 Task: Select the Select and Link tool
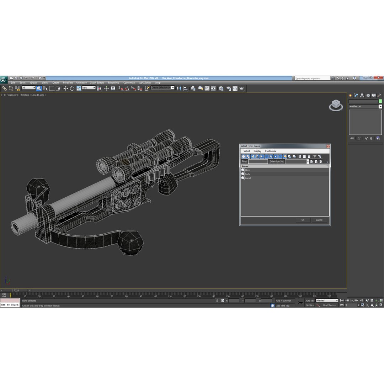4,89
